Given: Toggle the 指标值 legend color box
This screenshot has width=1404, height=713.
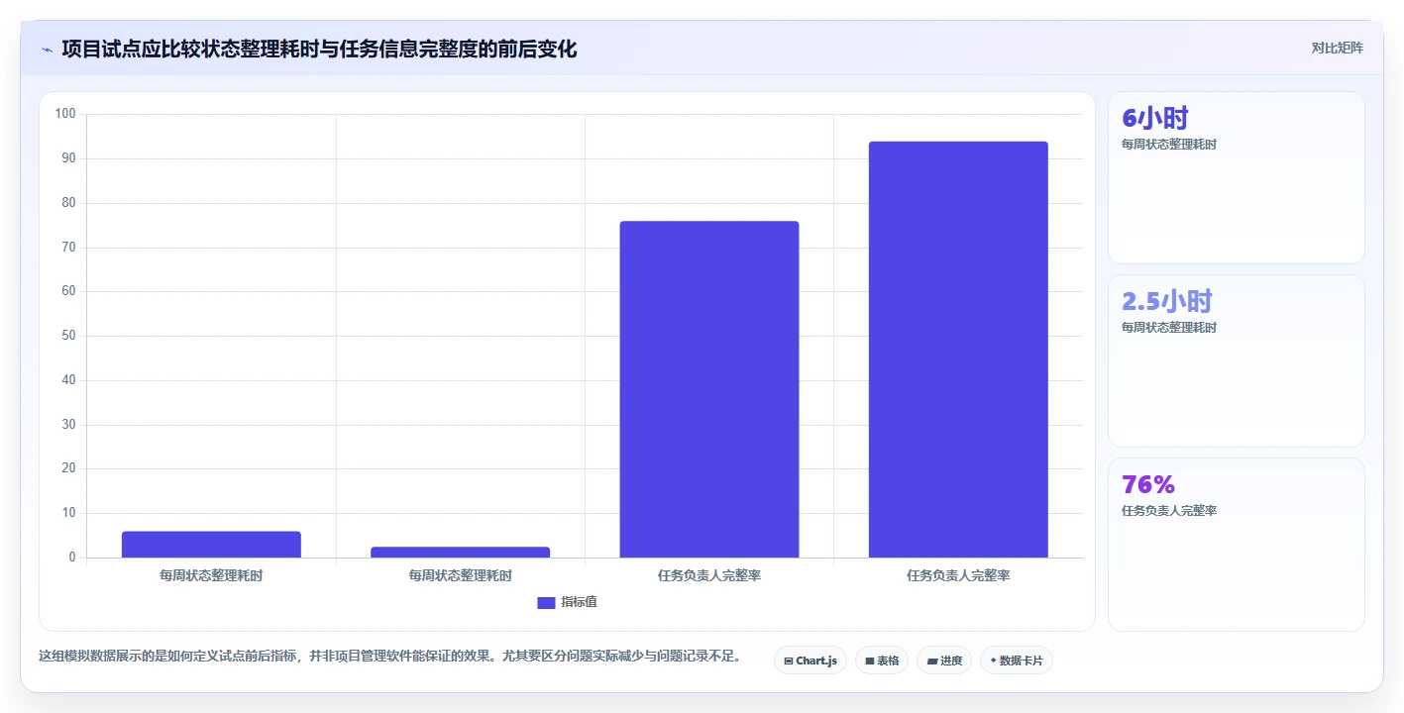Looking at the screenshot, I should pos(546,603).
